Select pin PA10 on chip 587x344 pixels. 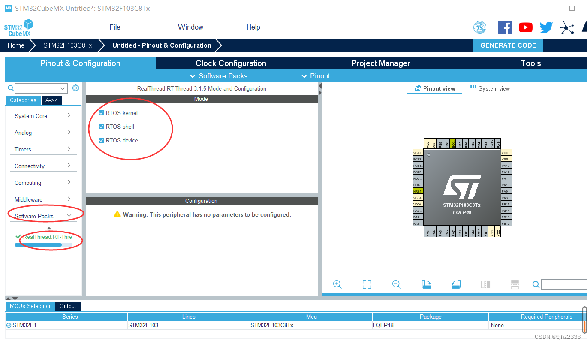click(506, 185)
